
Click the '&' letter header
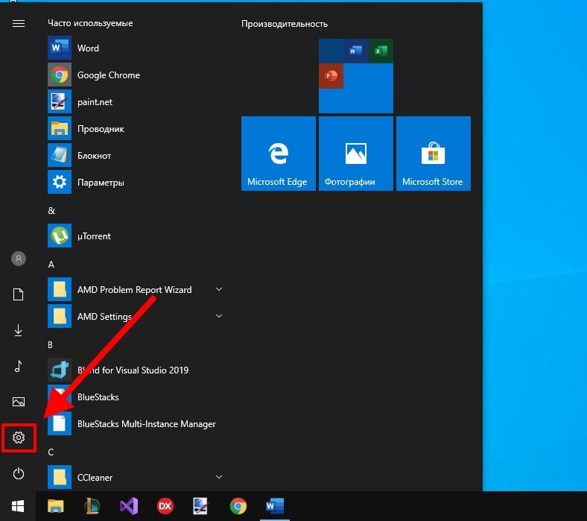tap(51, 210)
